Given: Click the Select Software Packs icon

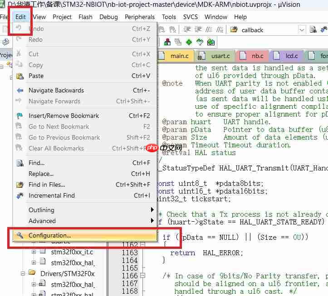Looking at the screenshot, I should click(200, 42).
